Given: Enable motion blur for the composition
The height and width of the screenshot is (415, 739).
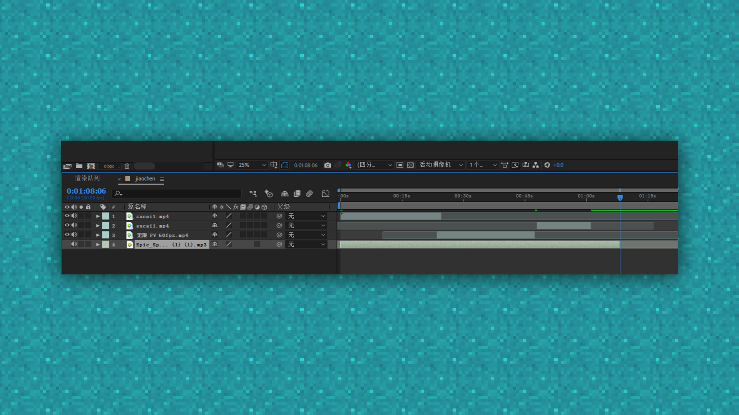Looking at the screenshot, I should click(309, 193).
